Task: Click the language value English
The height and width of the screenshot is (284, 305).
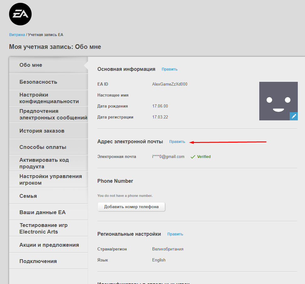Action: click(159, 260)
